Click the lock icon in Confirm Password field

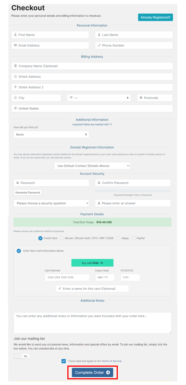[x=99, y=183]
